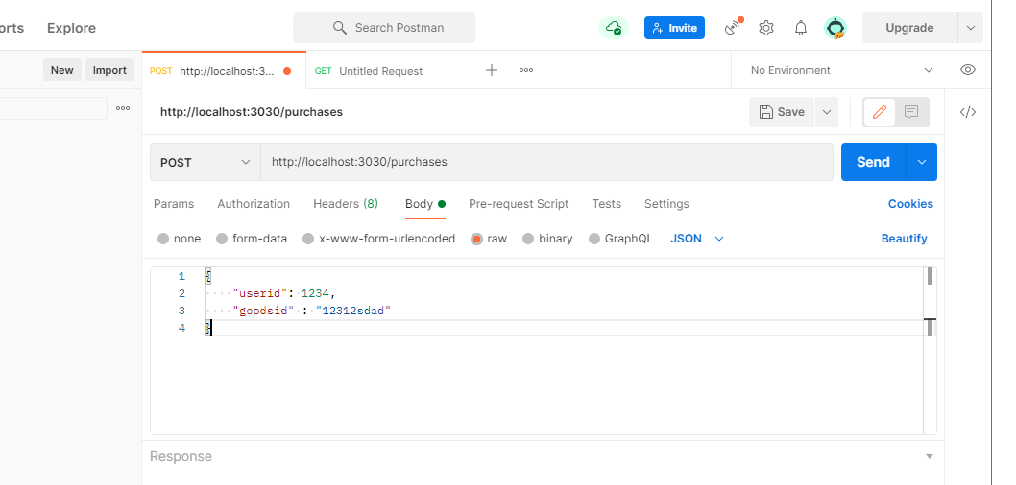Open the Settings request tab
This screenshot has height=485, width=1016.
(x=666, y=204)
